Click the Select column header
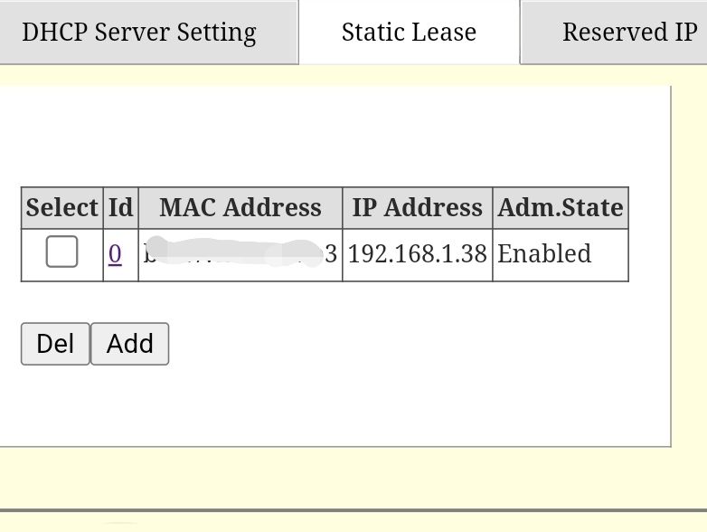This screenshot has height=532, width=707. click(61, 208)
